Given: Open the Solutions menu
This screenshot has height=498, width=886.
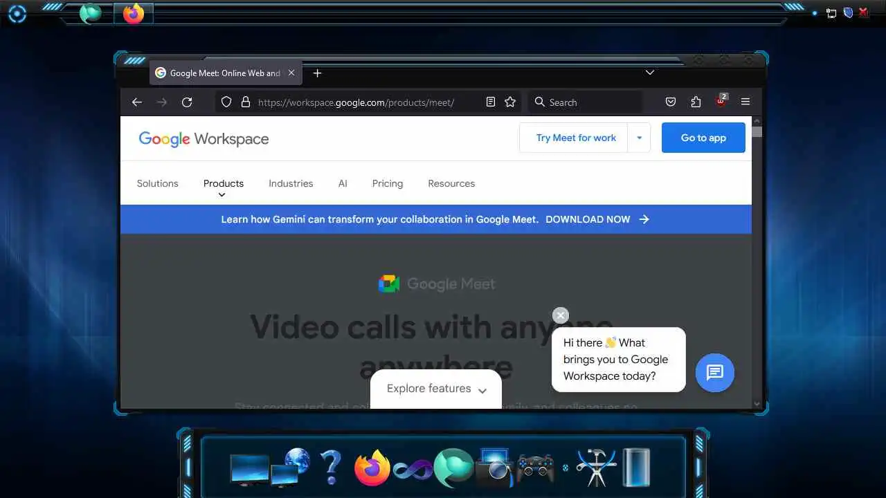Looking at the screenshot, I should click(157, 183).
